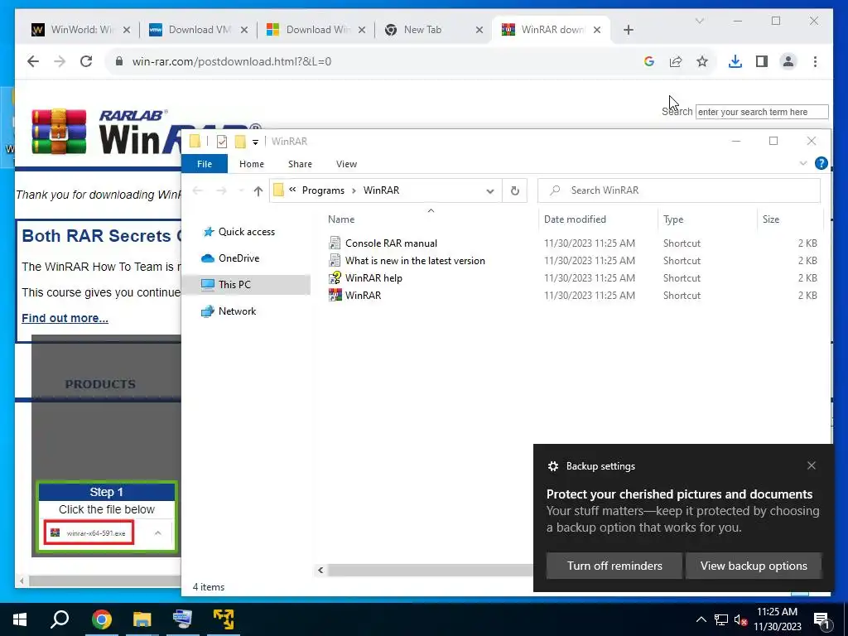
Task: Close the Download VMware tab
Action: coord(244,30)
